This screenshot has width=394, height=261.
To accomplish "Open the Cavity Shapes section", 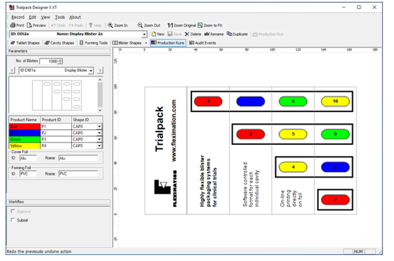I will click(x=59, y=43).
